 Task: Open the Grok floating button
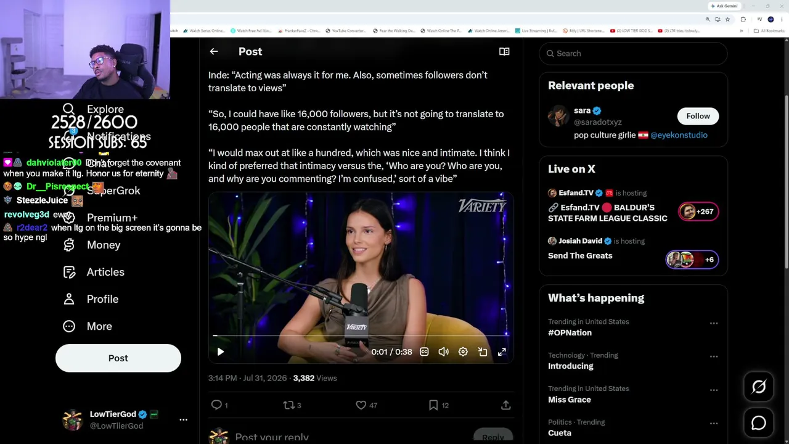pos(759,387)
